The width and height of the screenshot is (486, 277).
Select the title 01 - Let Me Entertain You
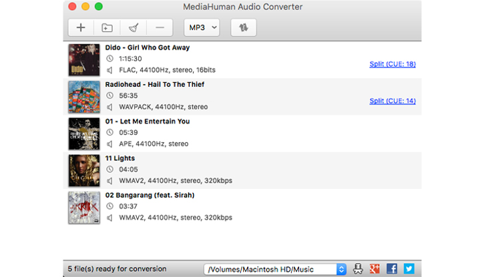click(148, 121)
